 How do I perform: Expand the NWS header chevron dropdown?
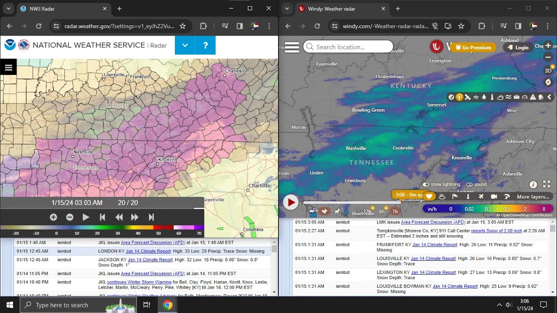click(185, 45)
